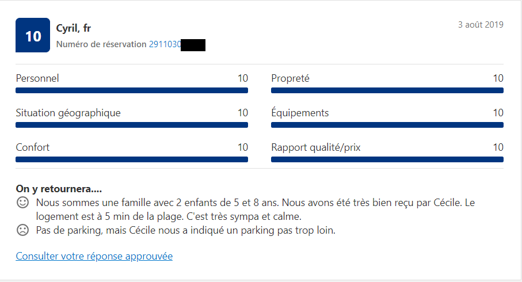Viewport: 522px width, 282px height.
Task: Click the review date 3 août 2019
Action: click(480, 25)
